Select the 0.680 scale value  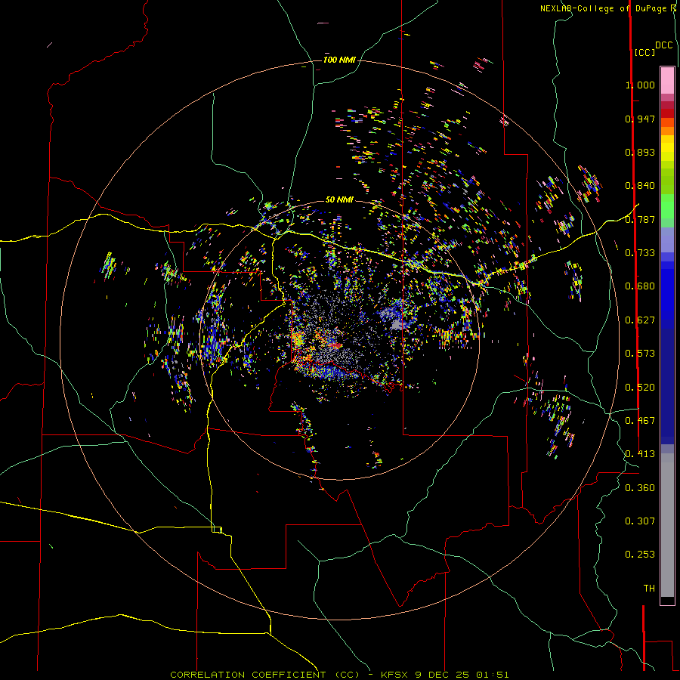(x=640, y=286)
